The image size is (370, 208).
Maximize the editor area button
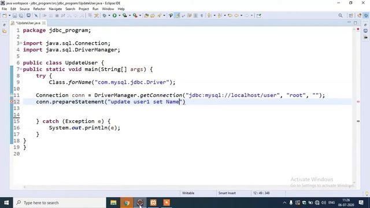point(356,23)
